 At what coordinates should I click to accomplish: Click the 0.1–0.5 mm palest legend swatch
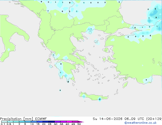[x=4, y=122]
